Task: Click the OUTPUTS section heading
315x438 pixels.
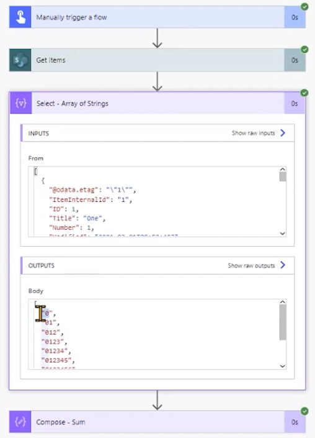Action: point(42,266)
